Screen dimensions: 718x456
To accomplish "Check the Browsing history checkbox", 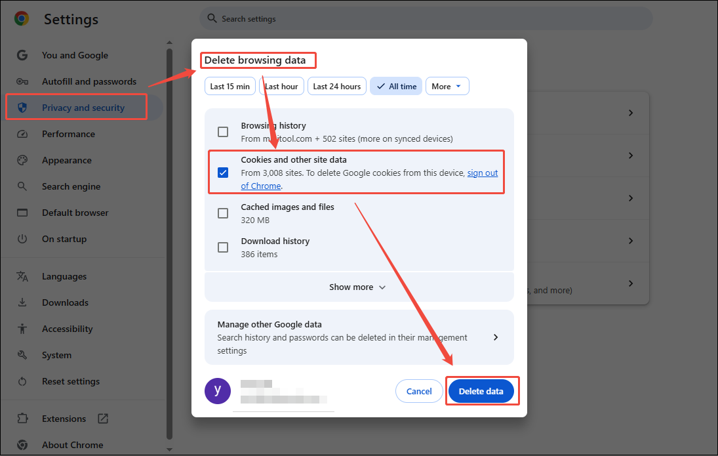I will 223,131.
